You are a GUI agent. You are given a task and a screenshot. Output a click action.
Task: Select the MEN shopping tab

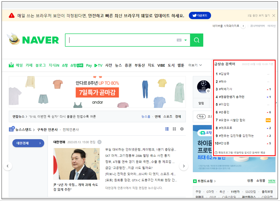pos(272,181)
